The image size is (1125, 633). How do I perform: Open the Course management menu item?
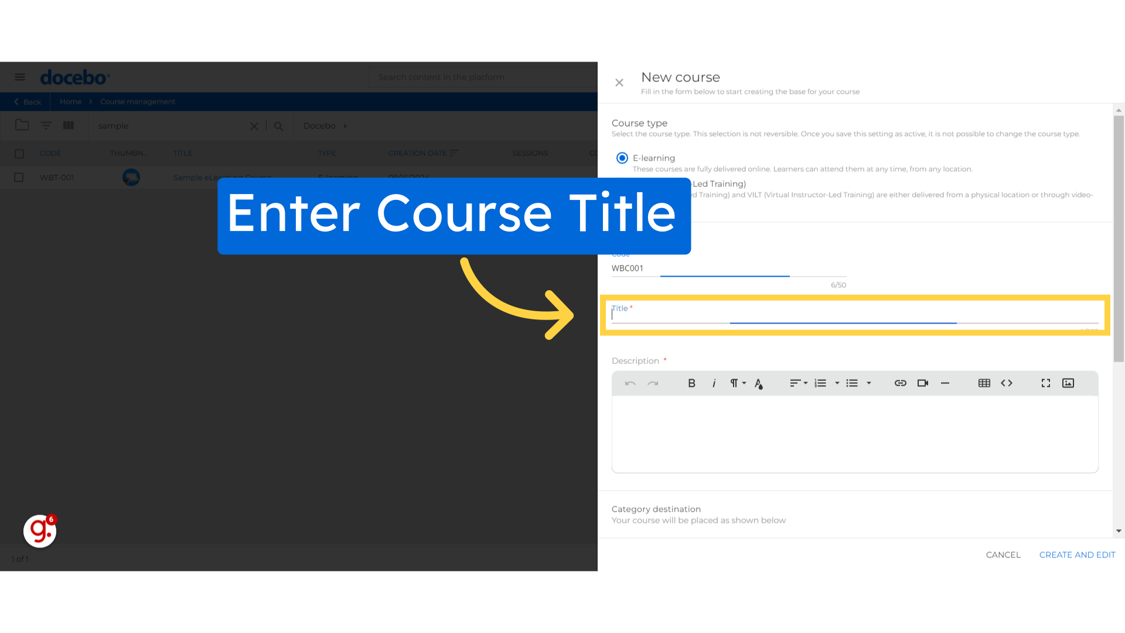(138, 101)
